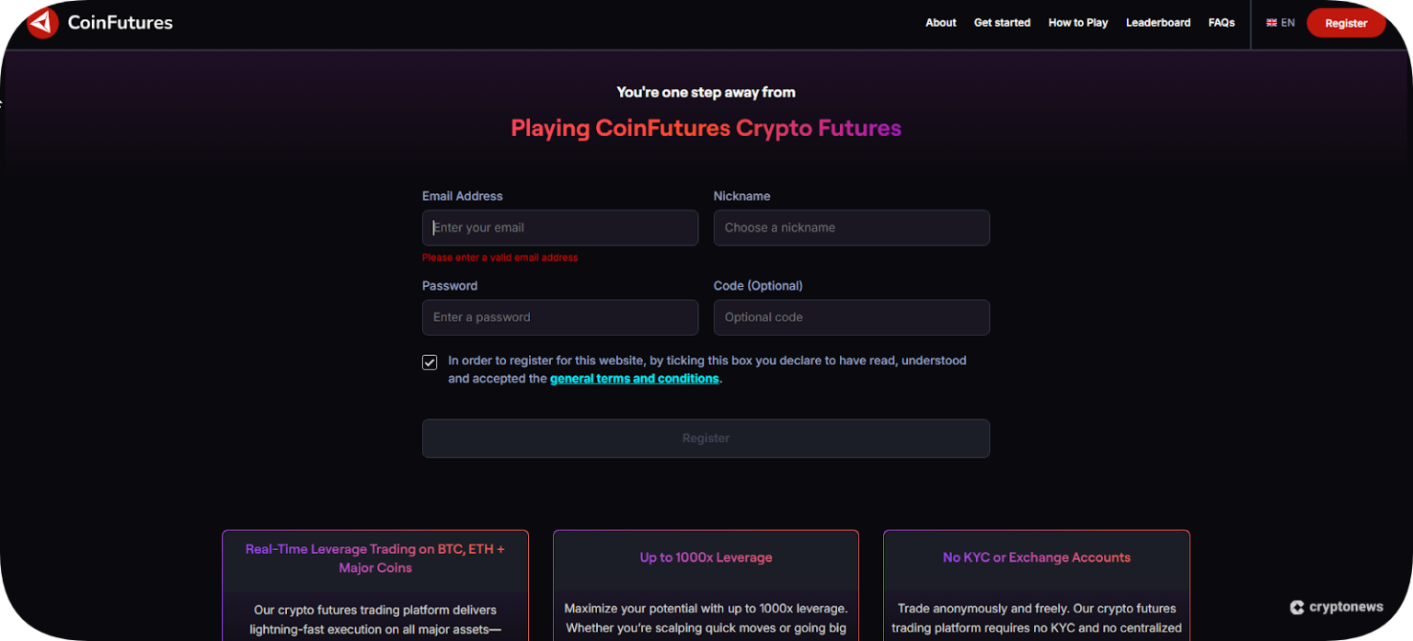Open the FAQs section
Image resolution: width=1413 pixels, height=641 pixels.
1221,22
